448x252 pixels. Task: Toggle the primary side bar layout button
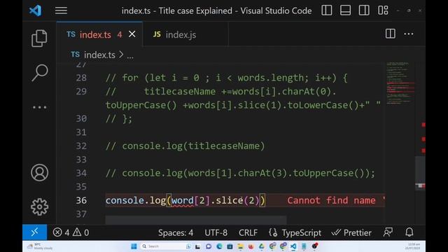pyautogui.click(x=327, y=10)
